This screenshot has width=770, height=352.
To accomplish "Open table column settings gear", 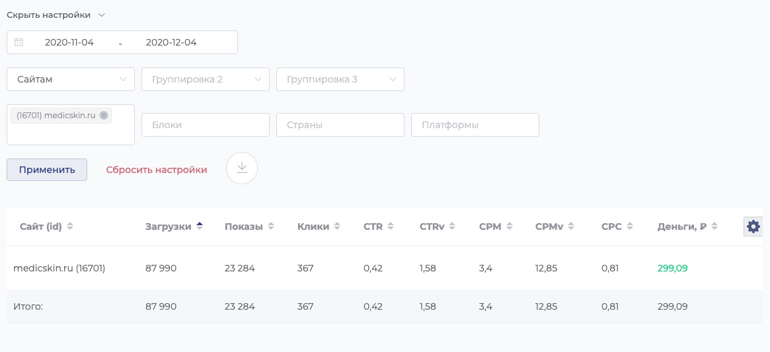I will click(x=753, y=227).
